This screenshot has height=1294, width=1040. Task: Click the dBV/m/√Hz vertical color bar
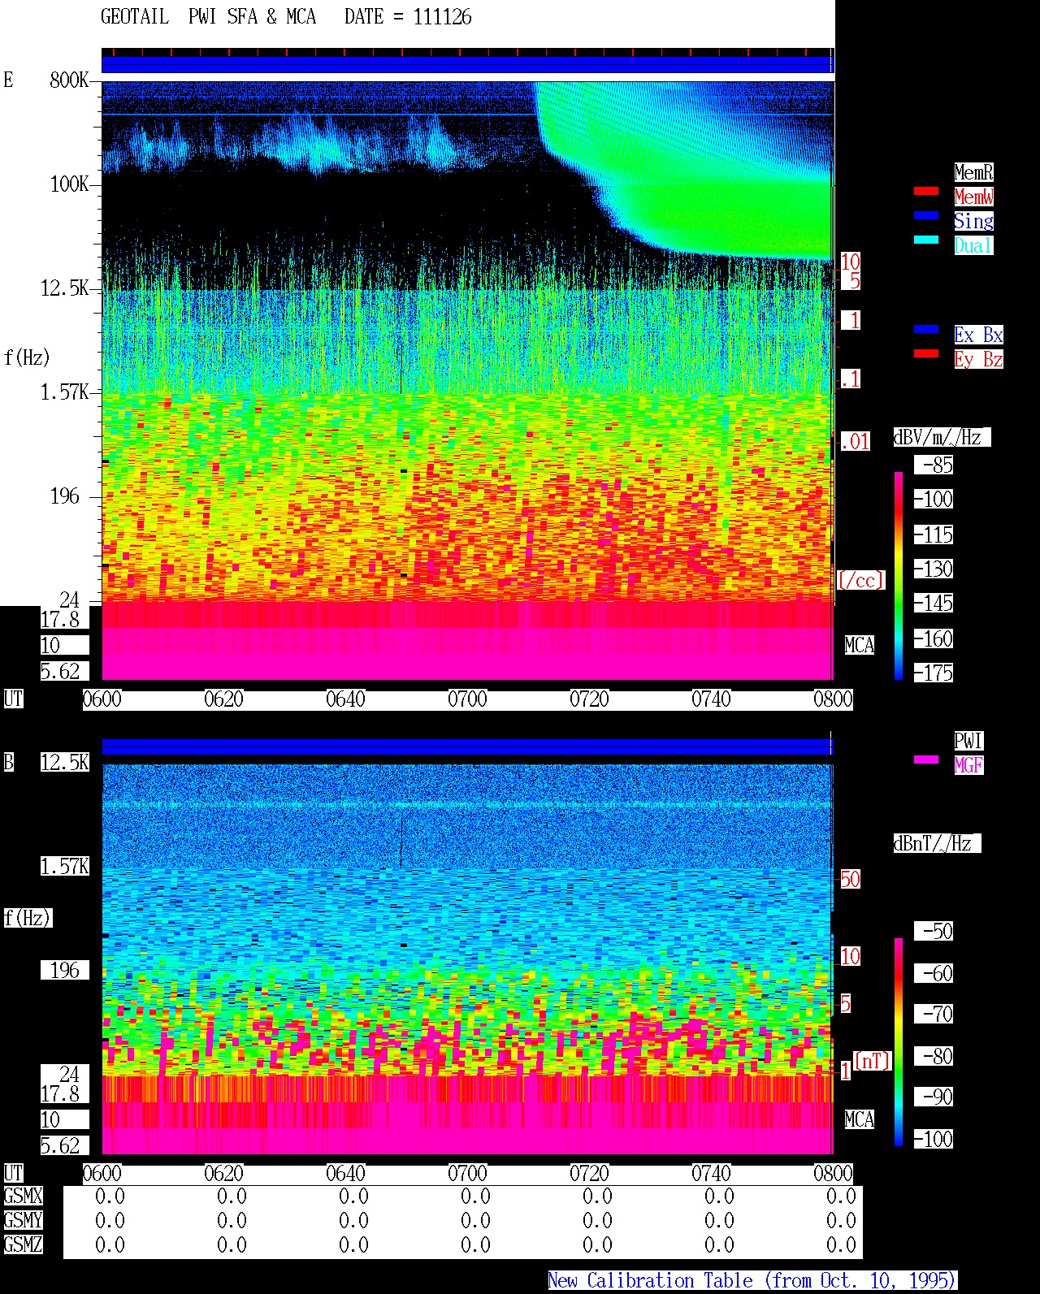[899, 575]
